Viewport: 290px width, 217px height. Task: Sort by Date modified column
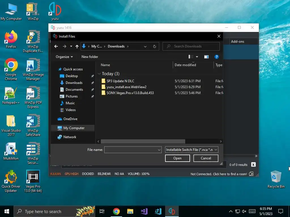(x=185, y=65)
